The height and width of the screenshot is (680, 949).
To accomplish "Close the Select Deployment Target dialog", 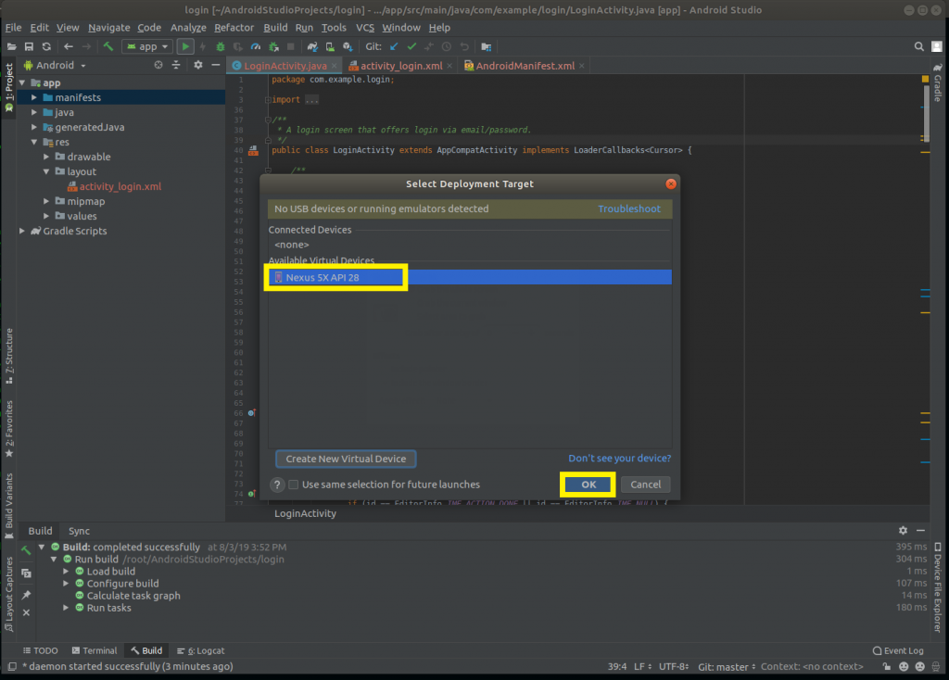I will click(x=671, y=184).
